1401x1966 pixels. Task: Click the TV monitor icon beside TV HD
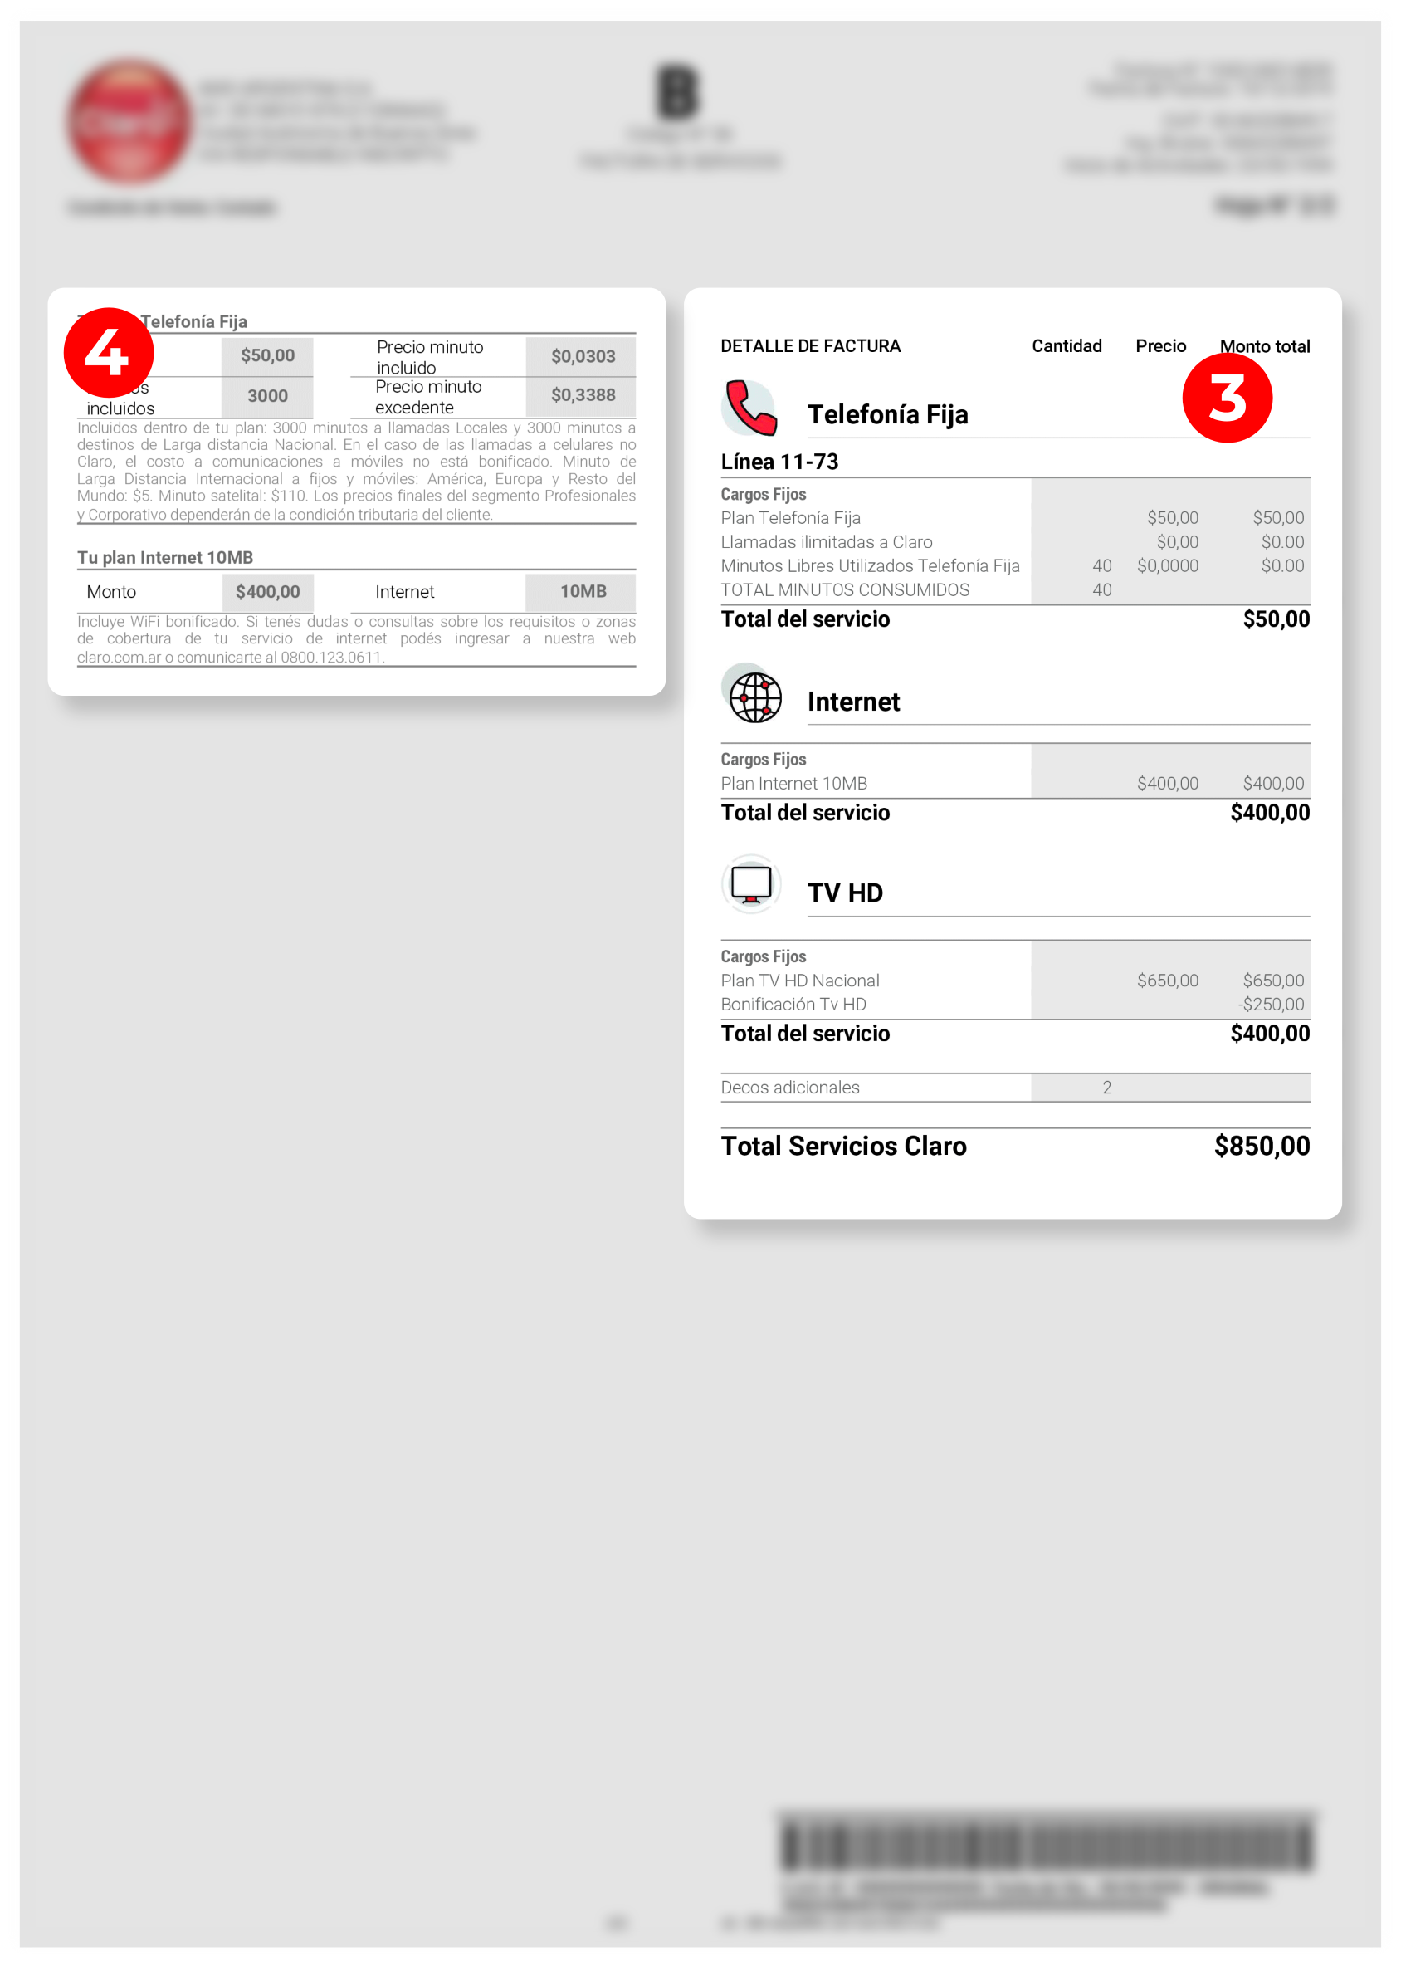click(x=751, y=884)
